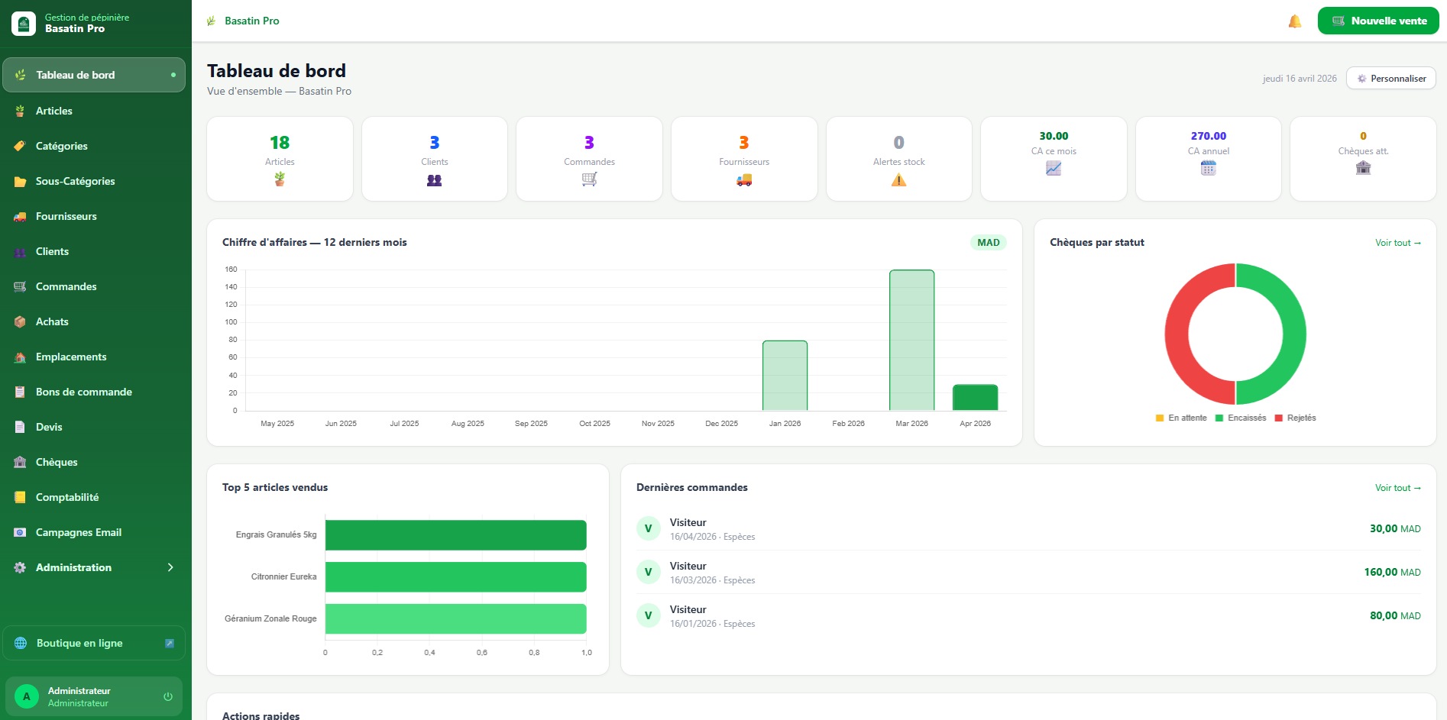The image size is (1447, 720).
Task: Click the notification bell icon
Action: pos(1294,21)
